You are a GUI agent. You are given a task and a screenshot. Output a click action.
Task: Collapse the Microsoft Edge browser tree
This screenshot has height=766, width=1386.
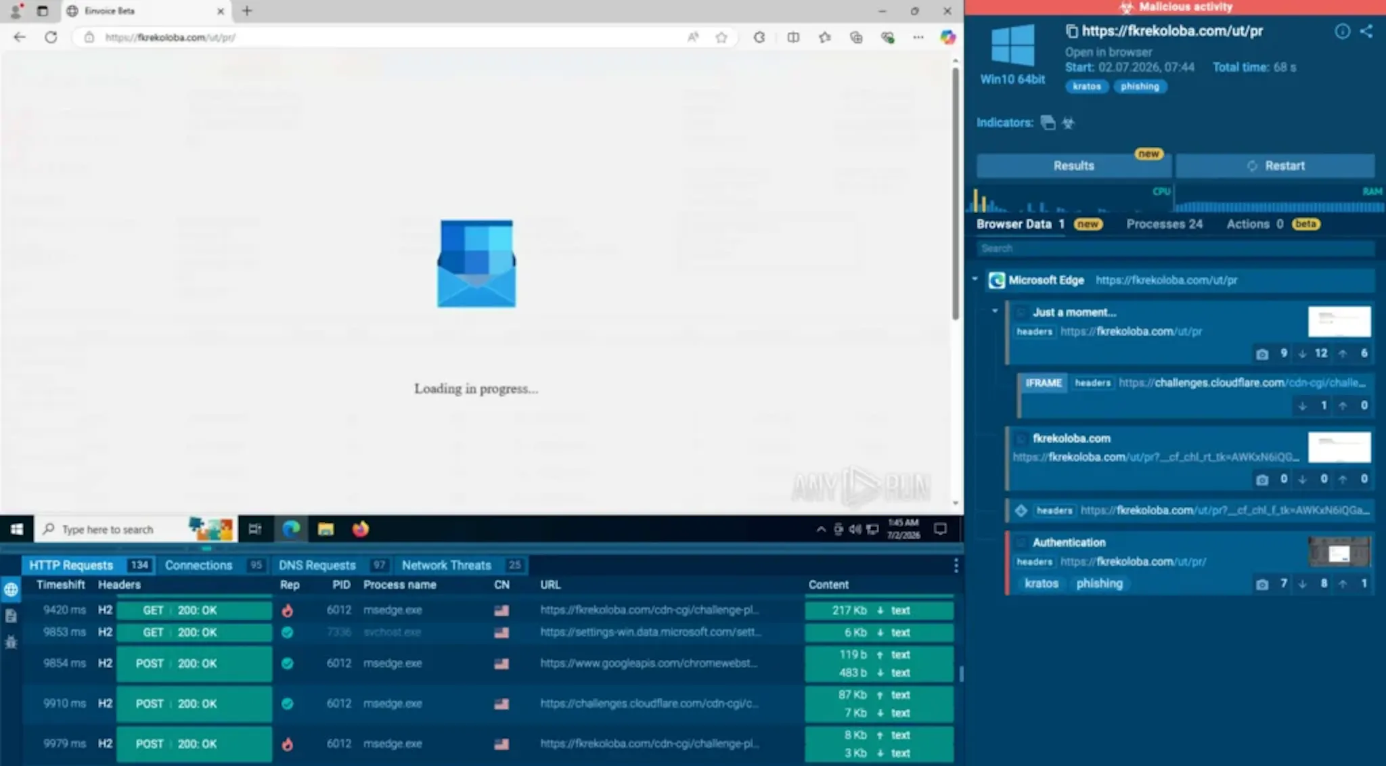point(975,279)
